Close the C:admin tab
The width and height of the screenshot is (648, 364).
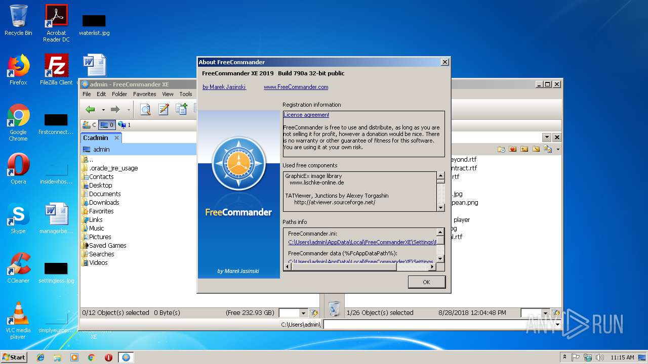click(x=116, y=138)
